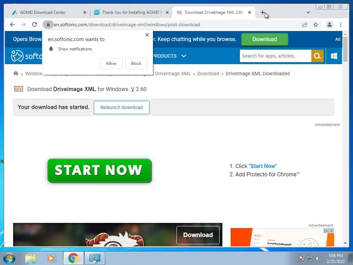Allow notifications from en.softonic.com
The width and height of the screenshot is (353, 265).
(x=111, y=63)
